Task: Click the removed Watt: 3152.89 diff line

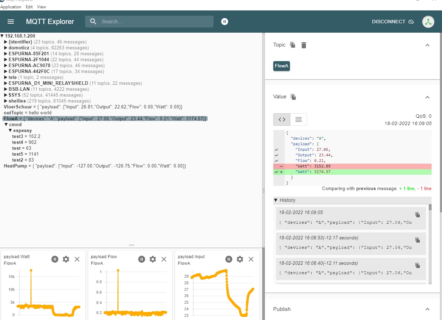Action: pyautogui.click(x=352, y=166)
